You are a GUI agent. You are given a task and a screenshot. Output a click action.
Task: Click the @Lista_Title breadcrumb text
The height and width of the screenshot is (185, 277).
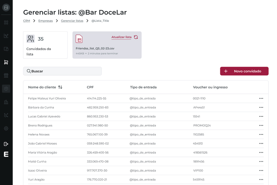100,21
